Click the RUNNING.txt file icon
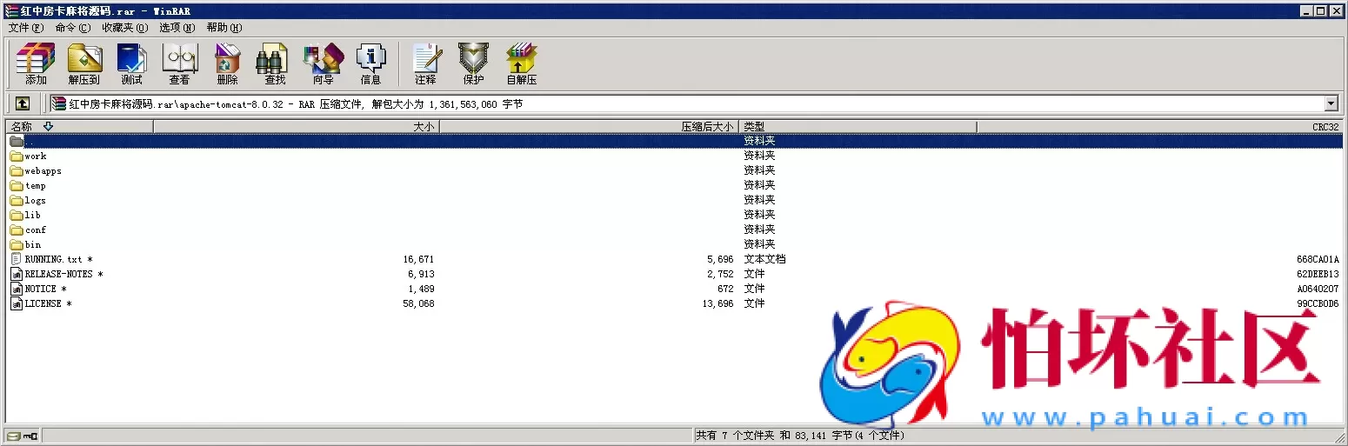This screenshot has height=446, width=1348. [17, 259]
